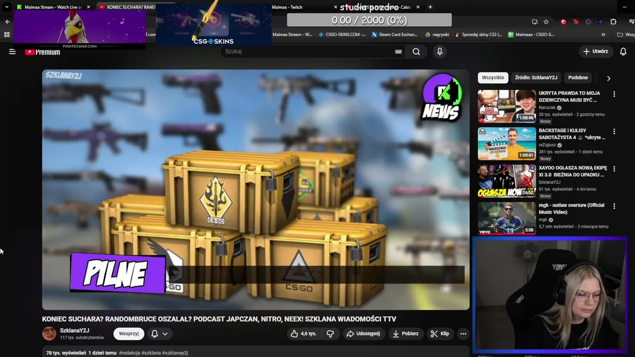Open YouTube notifications bell in header
Image resolution: width=635 pixels, height=357 pixels.
623,52
